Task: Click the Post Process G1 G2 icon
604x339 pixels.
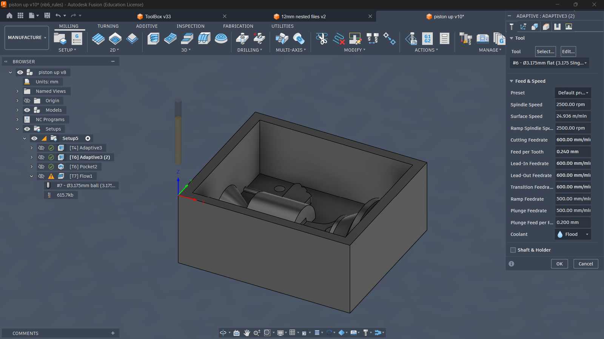Action: (x=427, y=39)
